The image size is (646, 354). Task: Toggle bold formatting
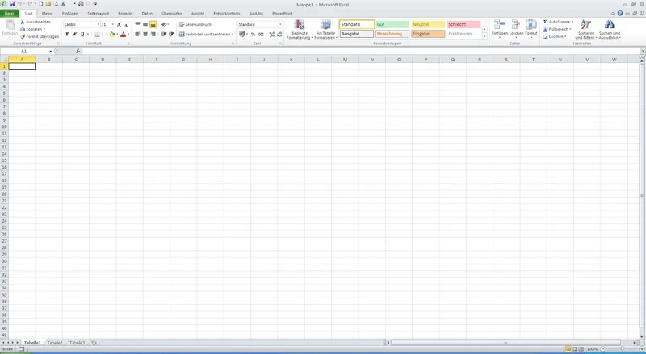(x=67, y=35)
